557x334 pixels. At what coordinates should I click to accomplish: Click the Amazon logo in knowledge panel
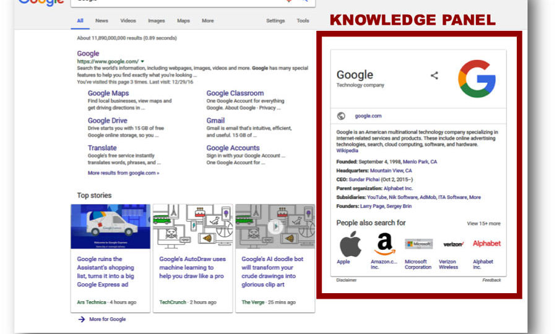pos(384,244)
